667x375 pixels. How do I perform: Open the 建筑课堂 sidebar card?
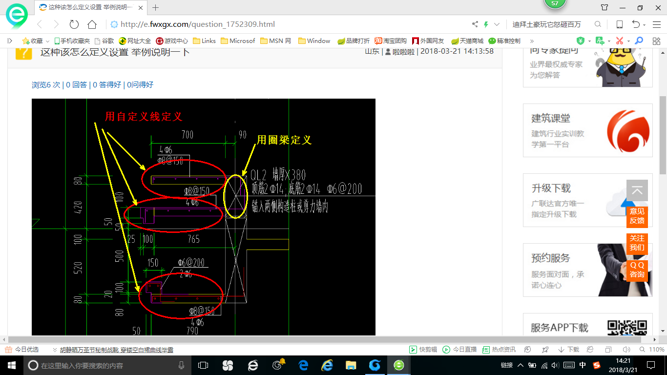(x=588, y=130)
